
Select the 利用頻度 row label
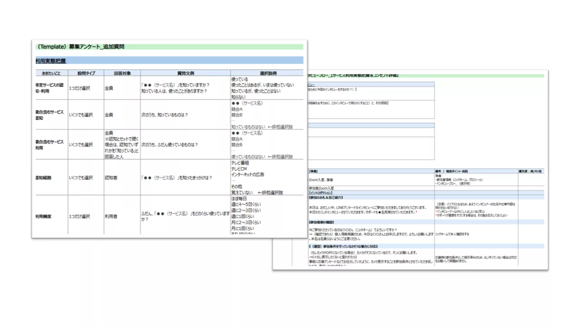[x=43, y=216]
